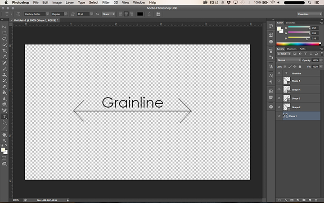Open the Layer menu
Image resolution: width=324 pixels, height=203 pixels.
click(70, 3)
